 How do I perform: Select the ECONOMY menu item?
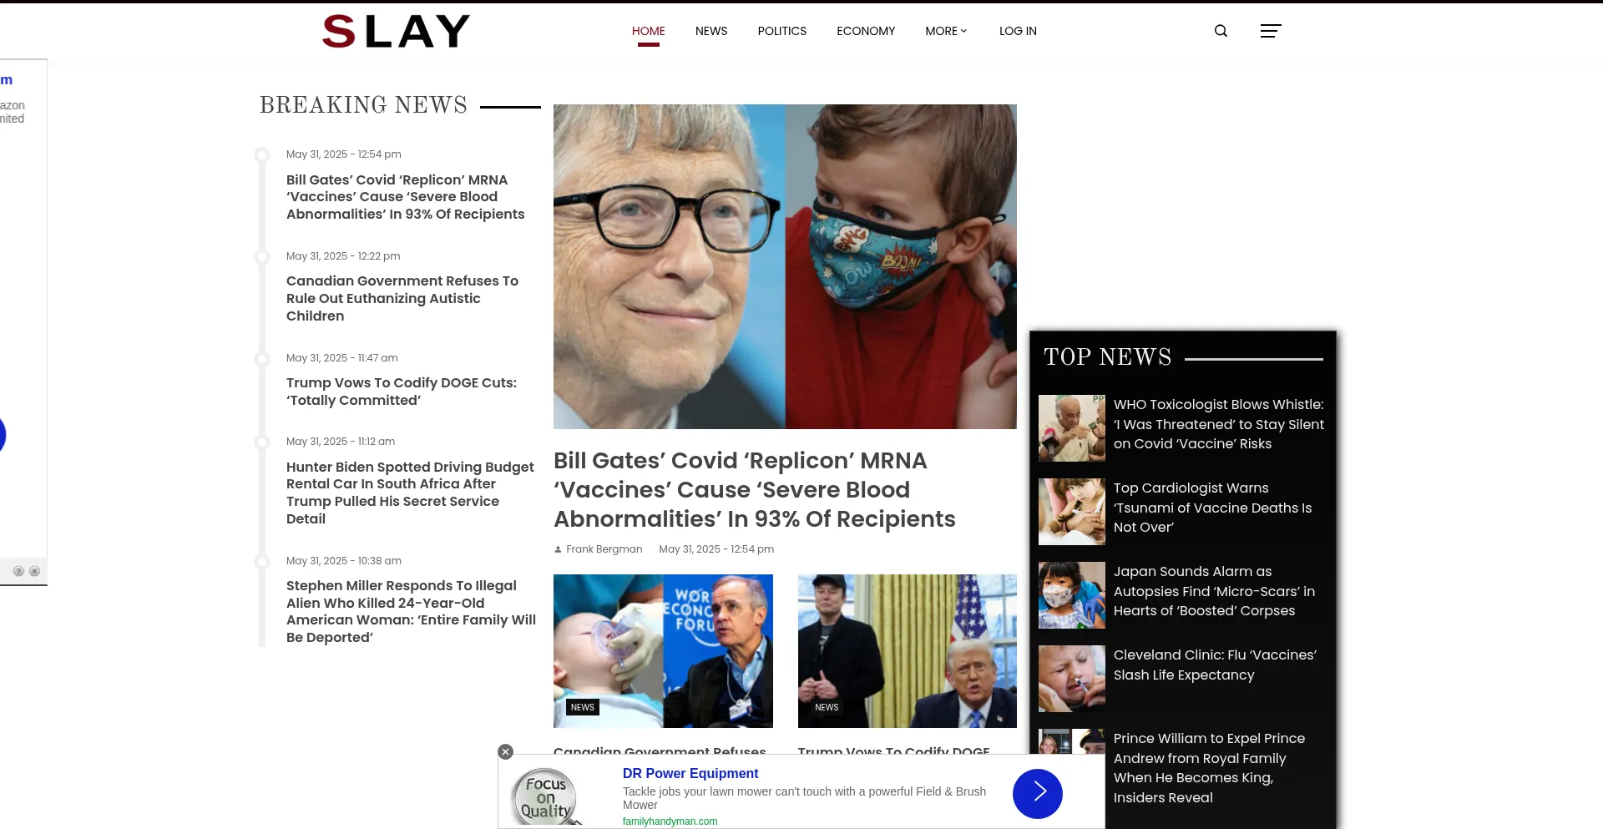pyautogui.click(x=866, y=31)
